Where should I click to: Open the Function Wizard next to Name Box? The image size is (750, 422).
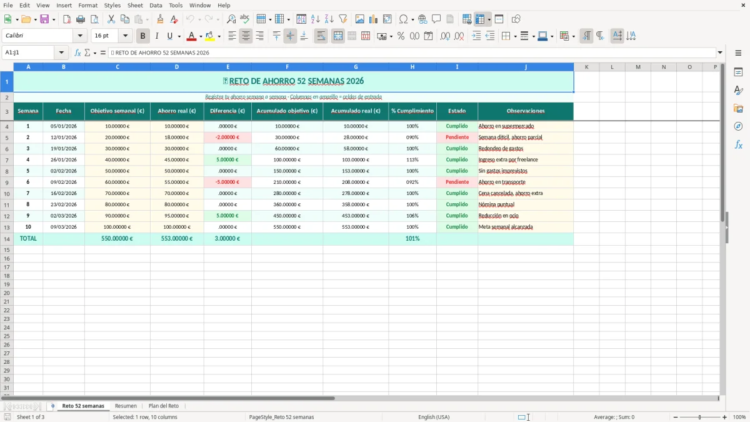coord(77,53)
